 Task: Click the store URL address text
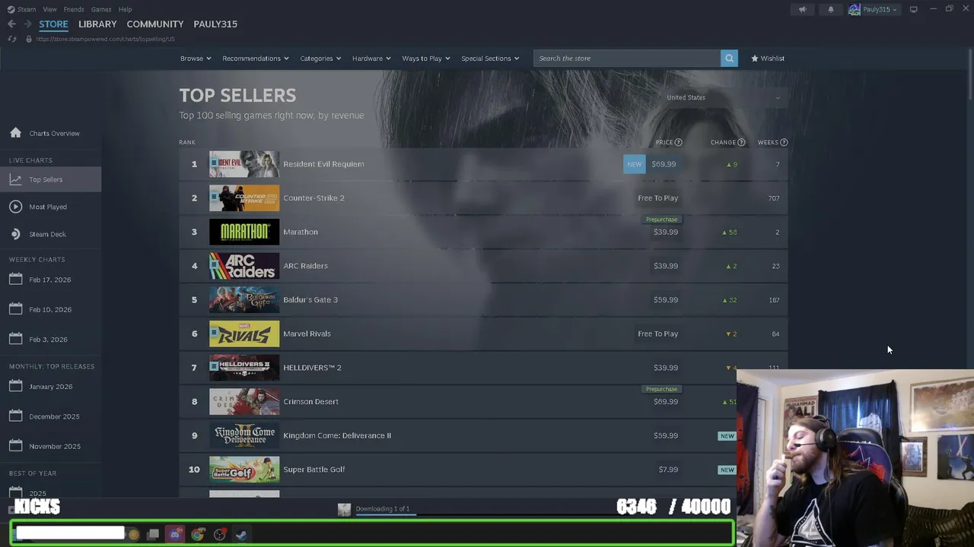pyautogui.click(x=105, y=39)
